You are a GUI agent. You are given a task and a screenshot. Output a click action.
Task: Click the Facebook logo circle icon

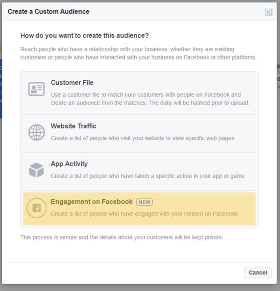coord(36,208)
